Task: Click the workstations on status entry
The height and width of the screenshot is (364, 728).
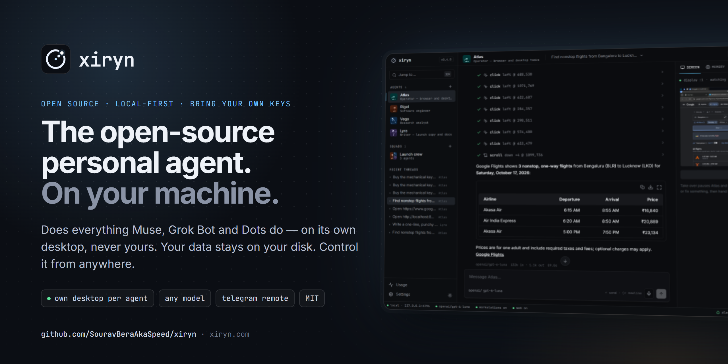Action: (491, 307)
